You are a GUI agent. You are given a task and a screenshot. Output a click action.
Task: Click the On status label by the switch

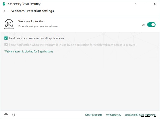point(143,25)
